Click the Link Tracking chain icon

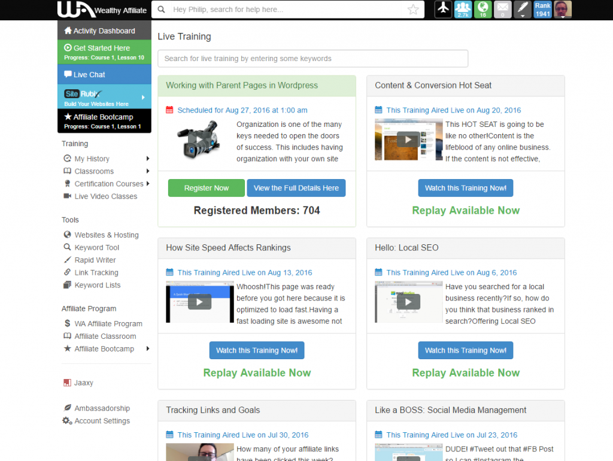[67, 272]
